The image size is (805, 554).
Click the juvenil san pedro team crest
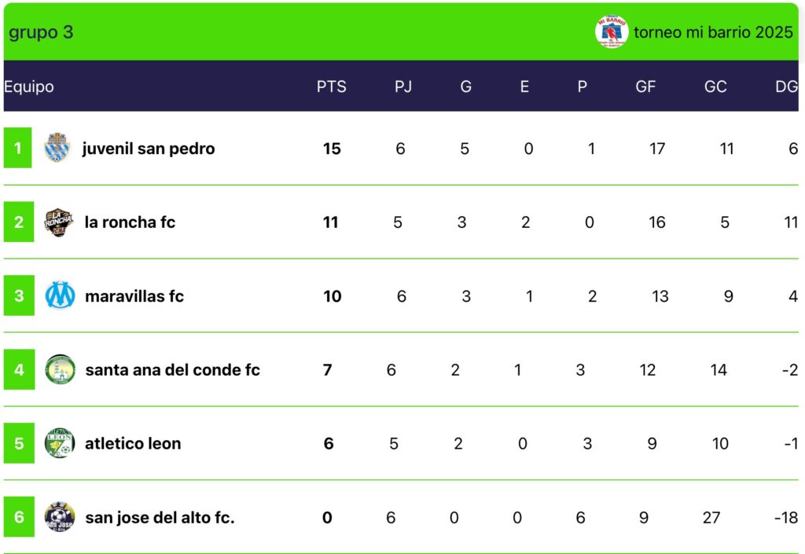click(x=57, y=148)
